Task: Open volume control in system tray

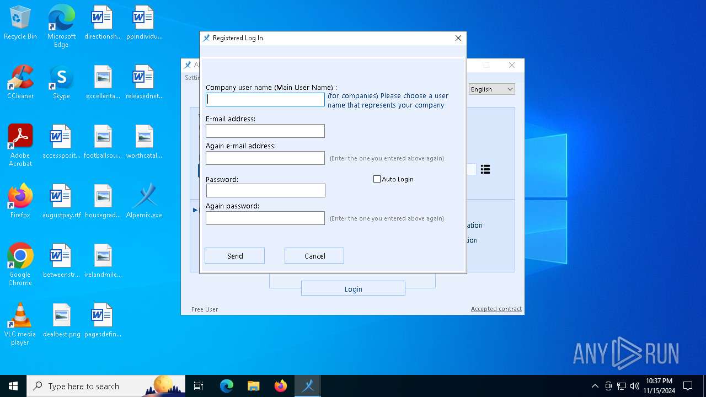Action: click(634, 386)
